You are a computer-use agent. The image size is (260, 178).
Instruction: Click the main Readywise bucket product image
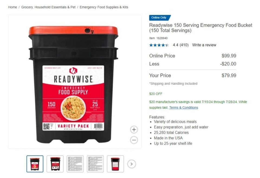click(x=73, y=84)
